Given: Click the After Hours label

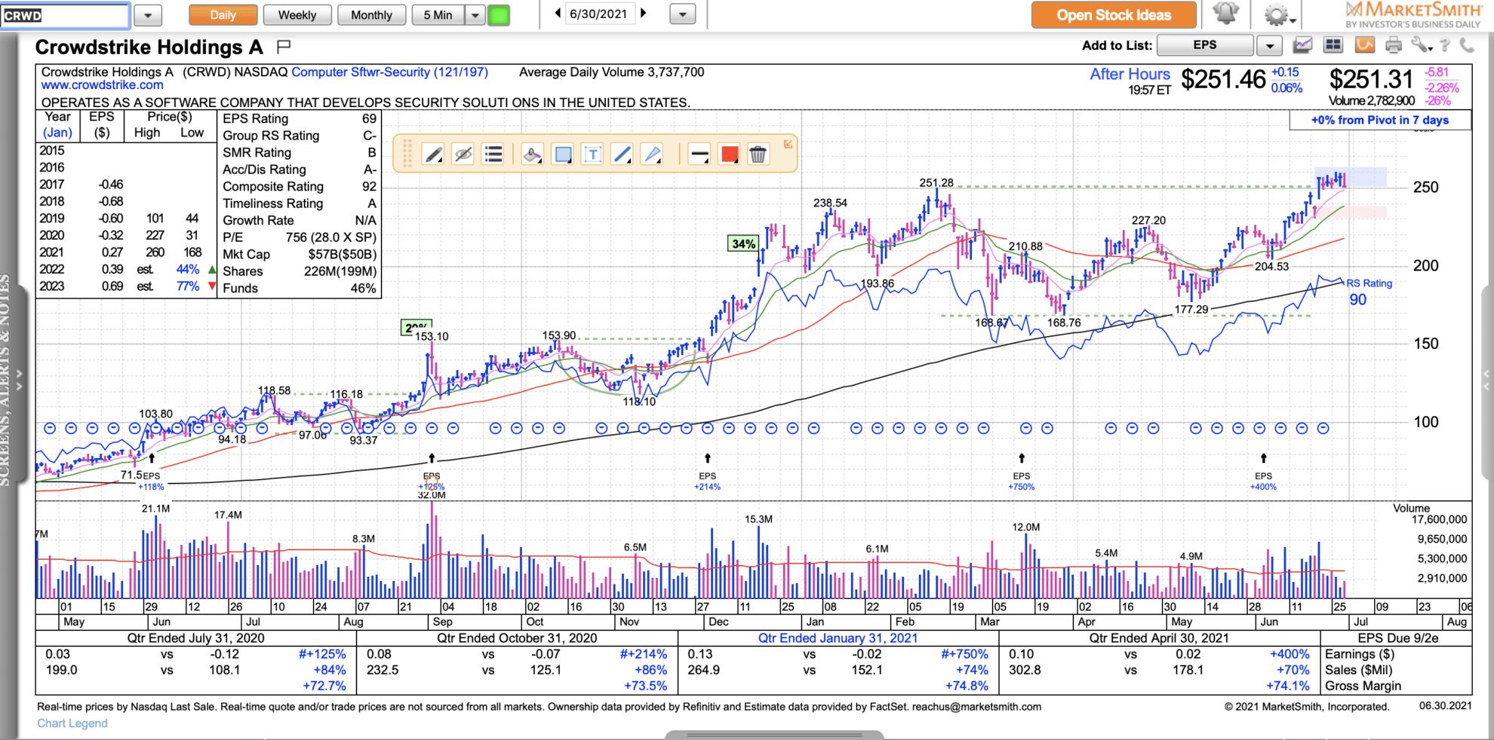Looking at the screenshot, I should pos(1130,74).
